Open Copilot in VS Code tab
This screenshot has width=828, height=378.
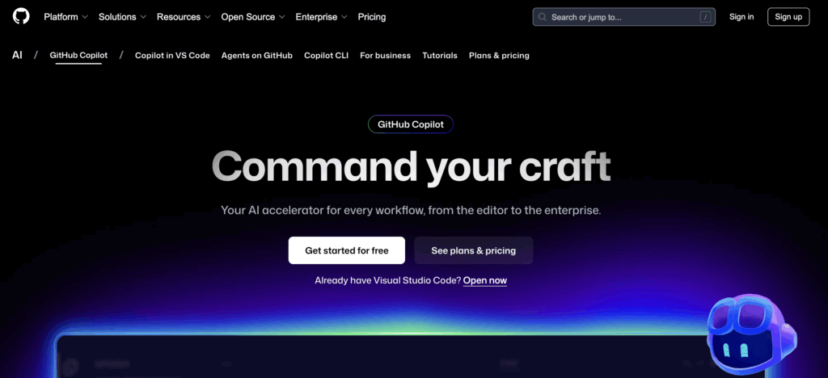172,56
